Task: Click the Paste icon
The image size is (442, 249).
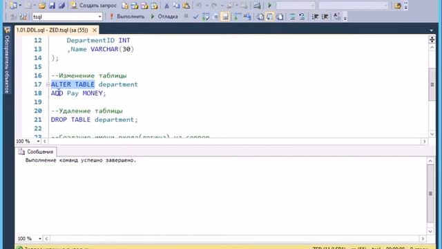Action: pyautogui.click(x=186, y=6)
